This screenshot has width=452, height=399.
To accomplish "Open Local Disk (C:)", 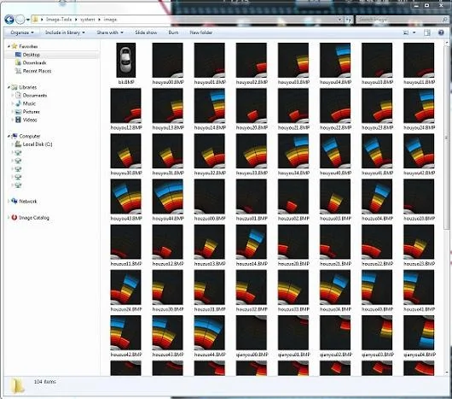I will pos(38,144).
